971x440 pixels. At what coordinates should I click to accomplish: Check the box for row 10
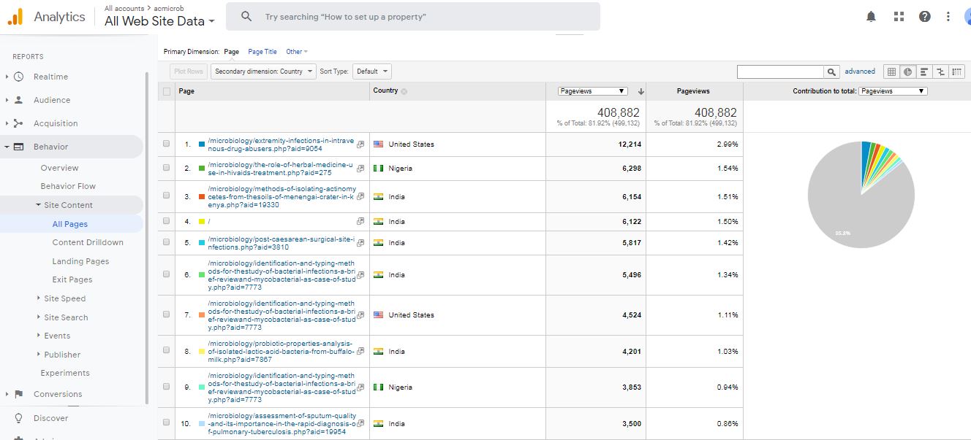167,424
